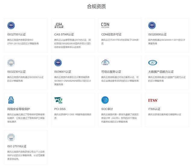The image size is (193, 168).
Task: Open the CDN经营许可证 title
Action: point(111,34)
